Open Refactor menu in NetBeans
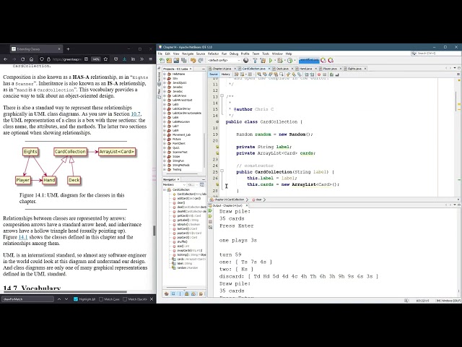 point(214,53)
